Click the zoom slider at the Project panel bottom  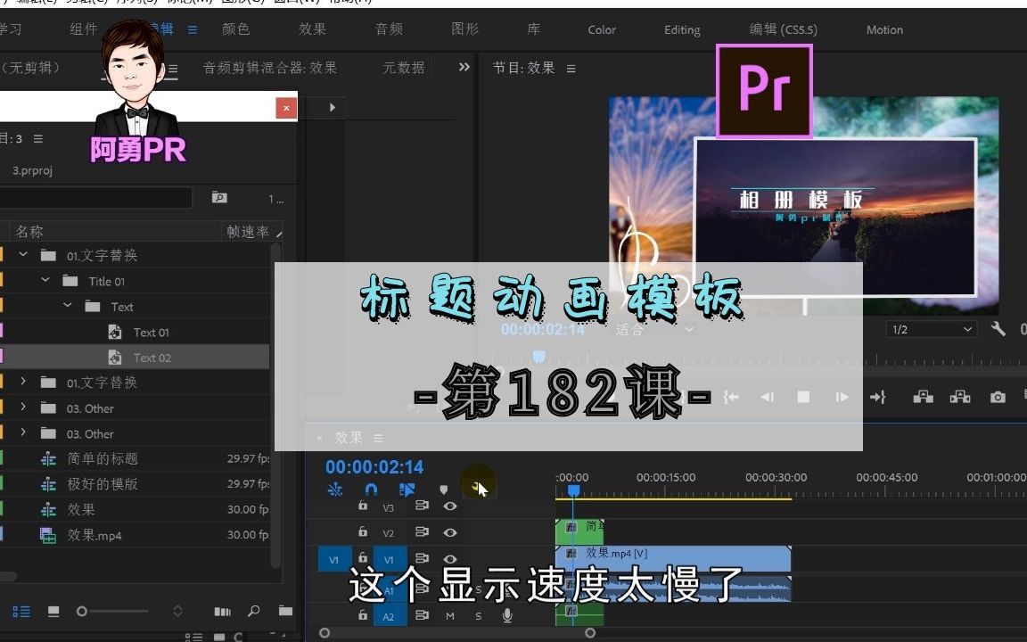pyautogui.click(x=81, y=612)
